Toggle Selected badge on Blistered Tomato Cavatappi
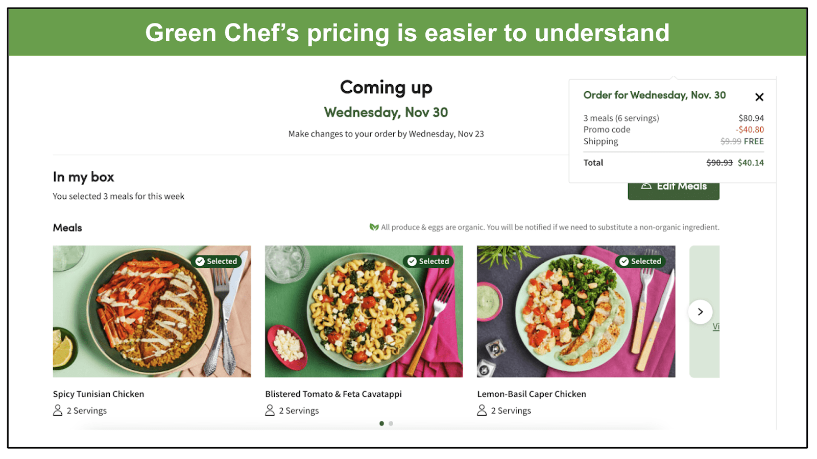This screenshot has height=459, width=817. tap(429, 261)
